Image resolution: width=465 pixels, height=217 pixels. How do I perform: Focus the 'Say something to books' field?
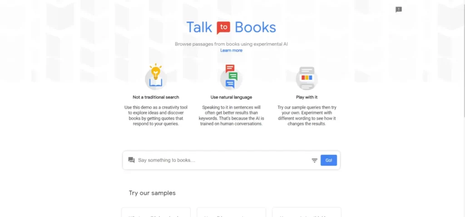[223, 160]
